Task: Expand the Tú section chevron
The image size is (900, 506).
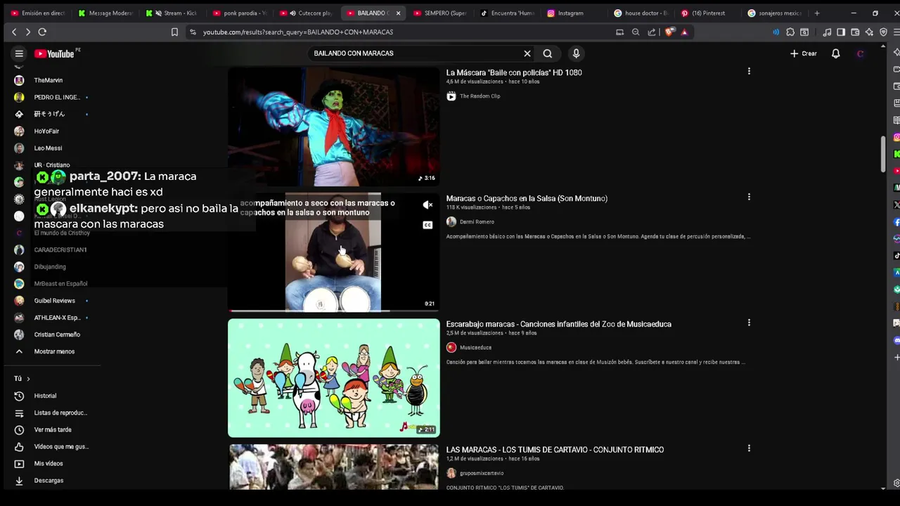Action: click(x=28, y=379)
